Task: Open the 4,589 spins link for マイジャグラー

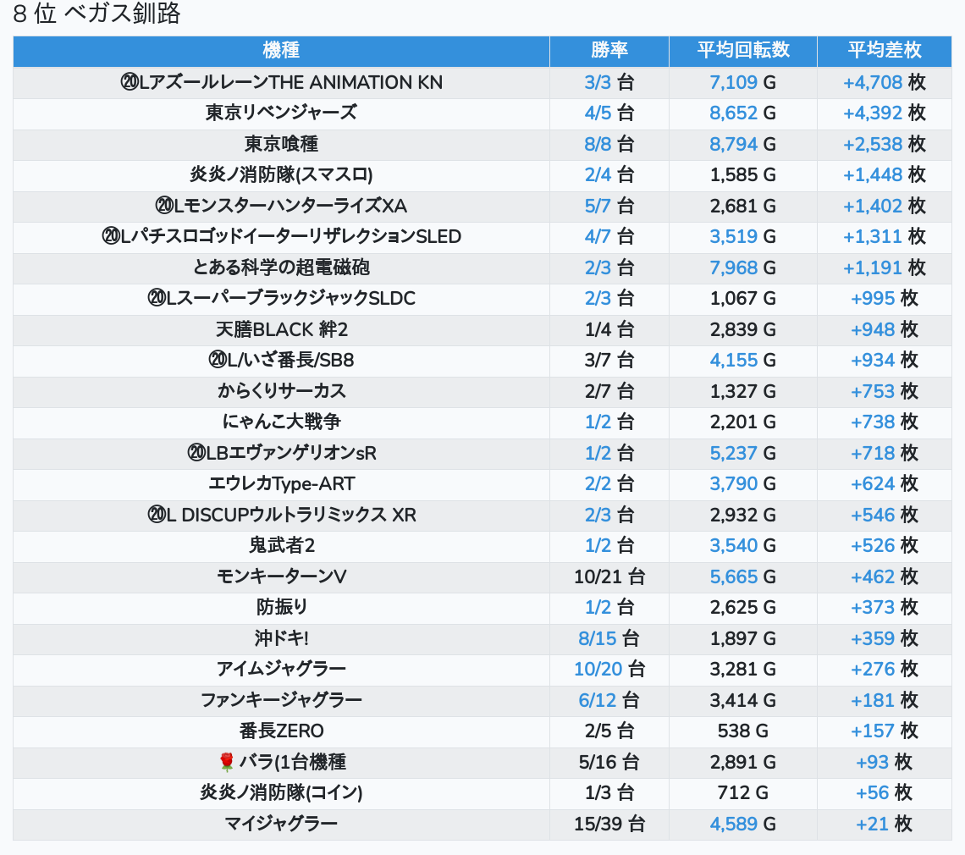Action: pos(733,824)
